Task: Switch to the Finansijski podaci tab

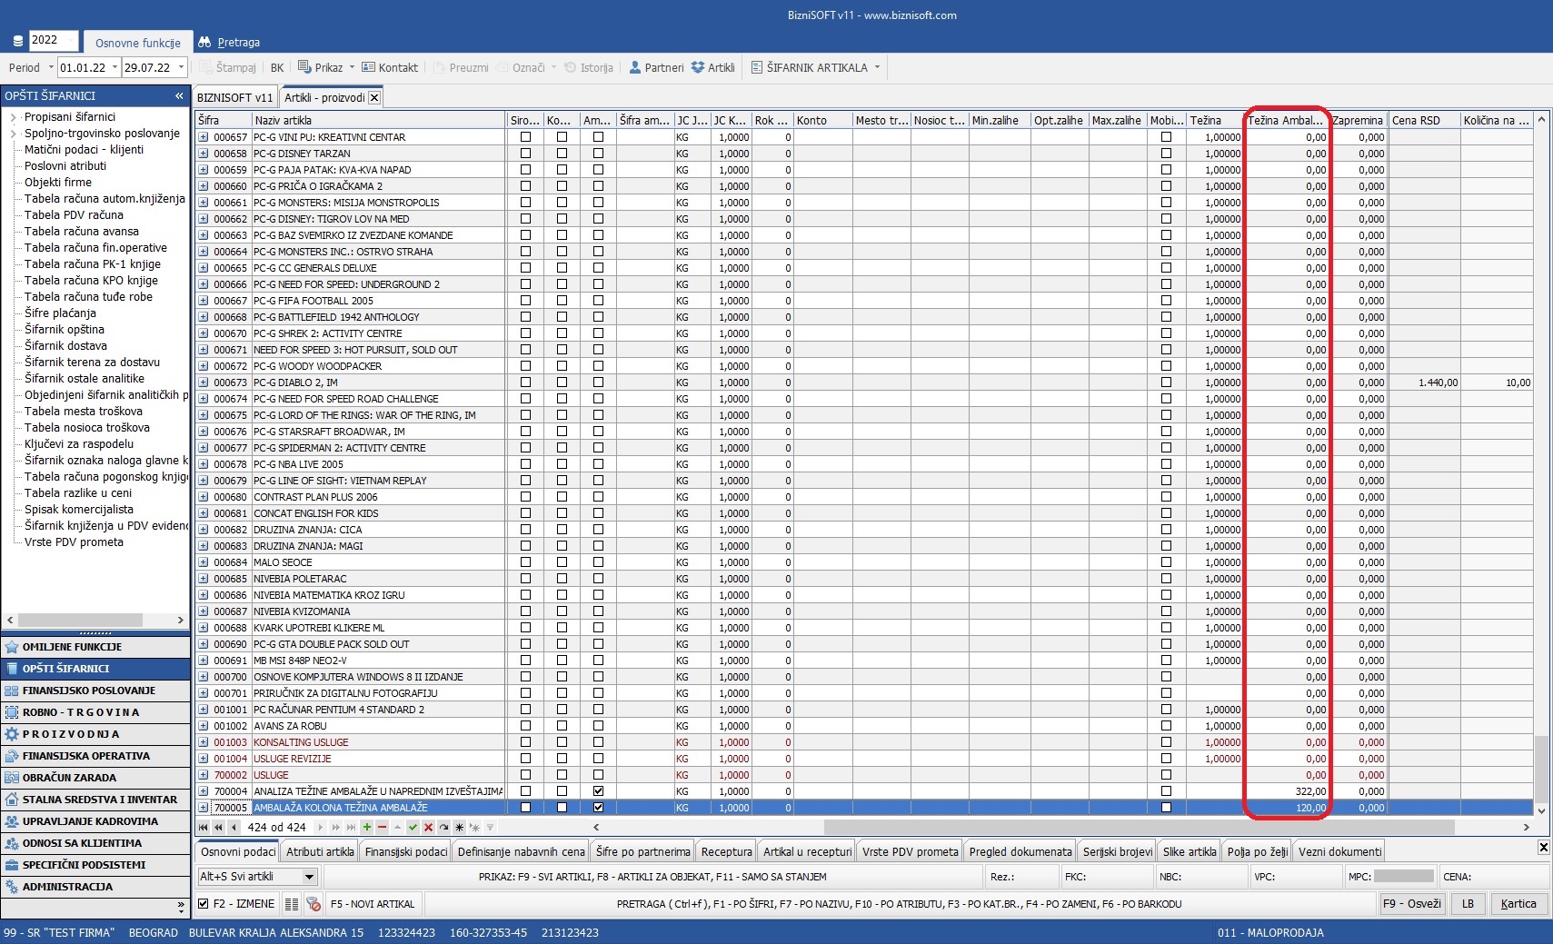Action: click(x=406, y=851)
